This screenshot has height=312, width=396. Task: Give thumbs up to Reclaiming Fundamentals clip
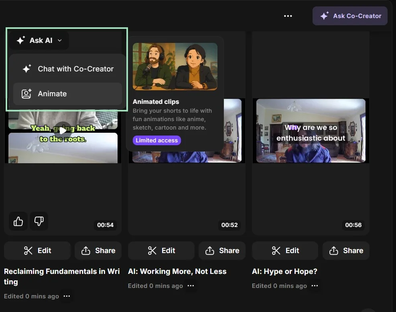[18, 221]
